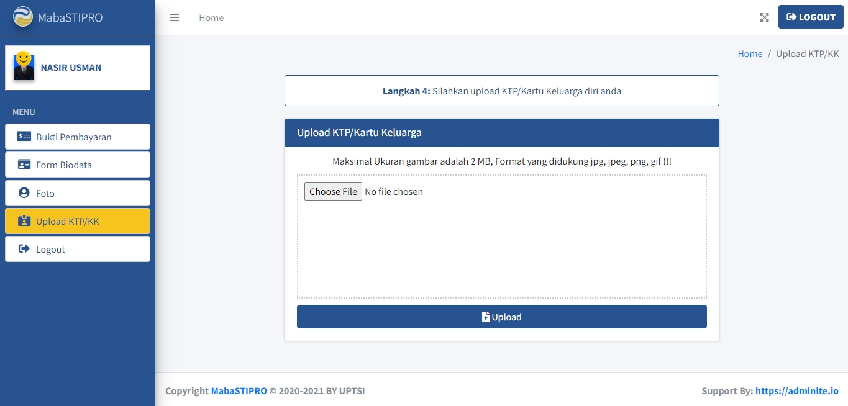Click the sidebar Logout arrow icon
The height and width of the screenshot is (406, 848).
pyautogui.click(x=24, y=249)
